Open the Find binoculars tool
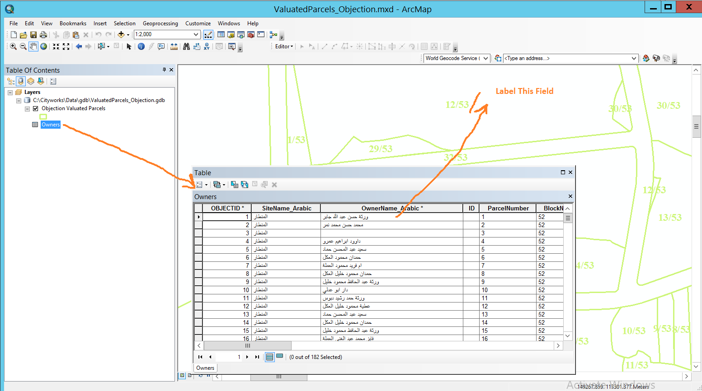This screenshot has height=391, width=702. (x=186, y=47)
